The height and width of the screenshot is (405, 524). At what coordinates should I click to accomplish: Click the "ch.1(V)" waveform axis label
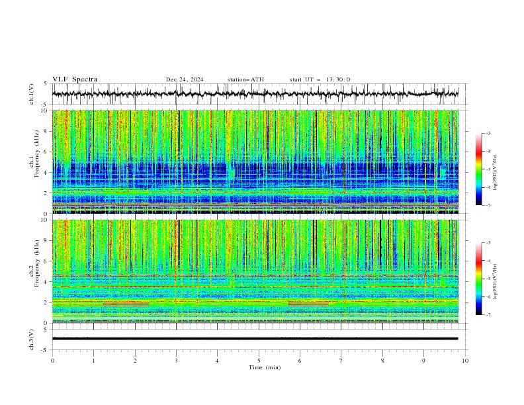click(32, 94)
